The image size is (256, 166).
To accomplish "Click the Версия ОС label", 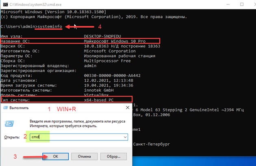I will [x=13, y=46].
